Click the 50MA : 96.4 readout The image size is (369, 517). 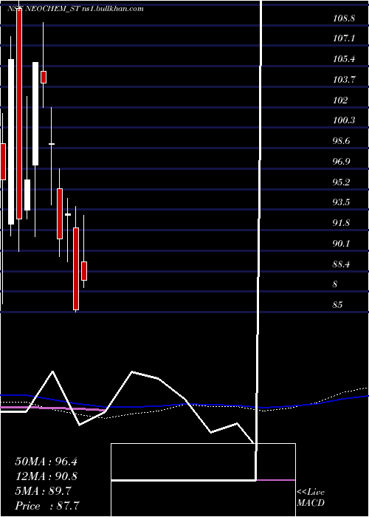click(46, 462)
